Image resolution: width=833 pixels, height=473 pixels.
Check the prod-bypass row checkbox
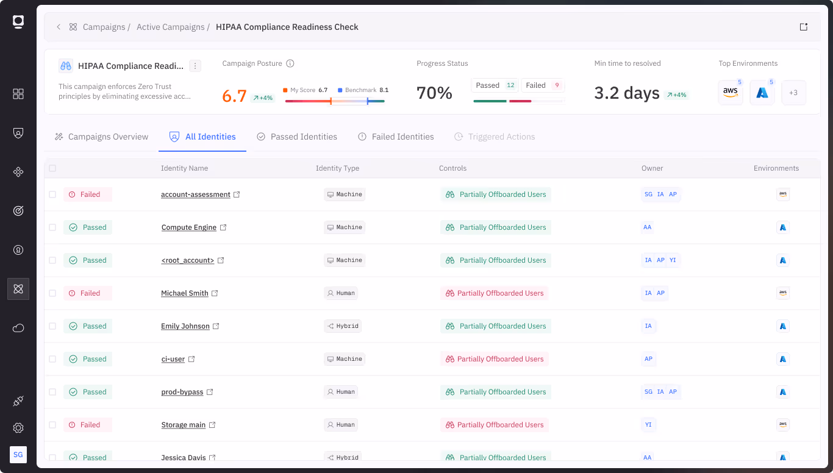(x=52, y=392)
